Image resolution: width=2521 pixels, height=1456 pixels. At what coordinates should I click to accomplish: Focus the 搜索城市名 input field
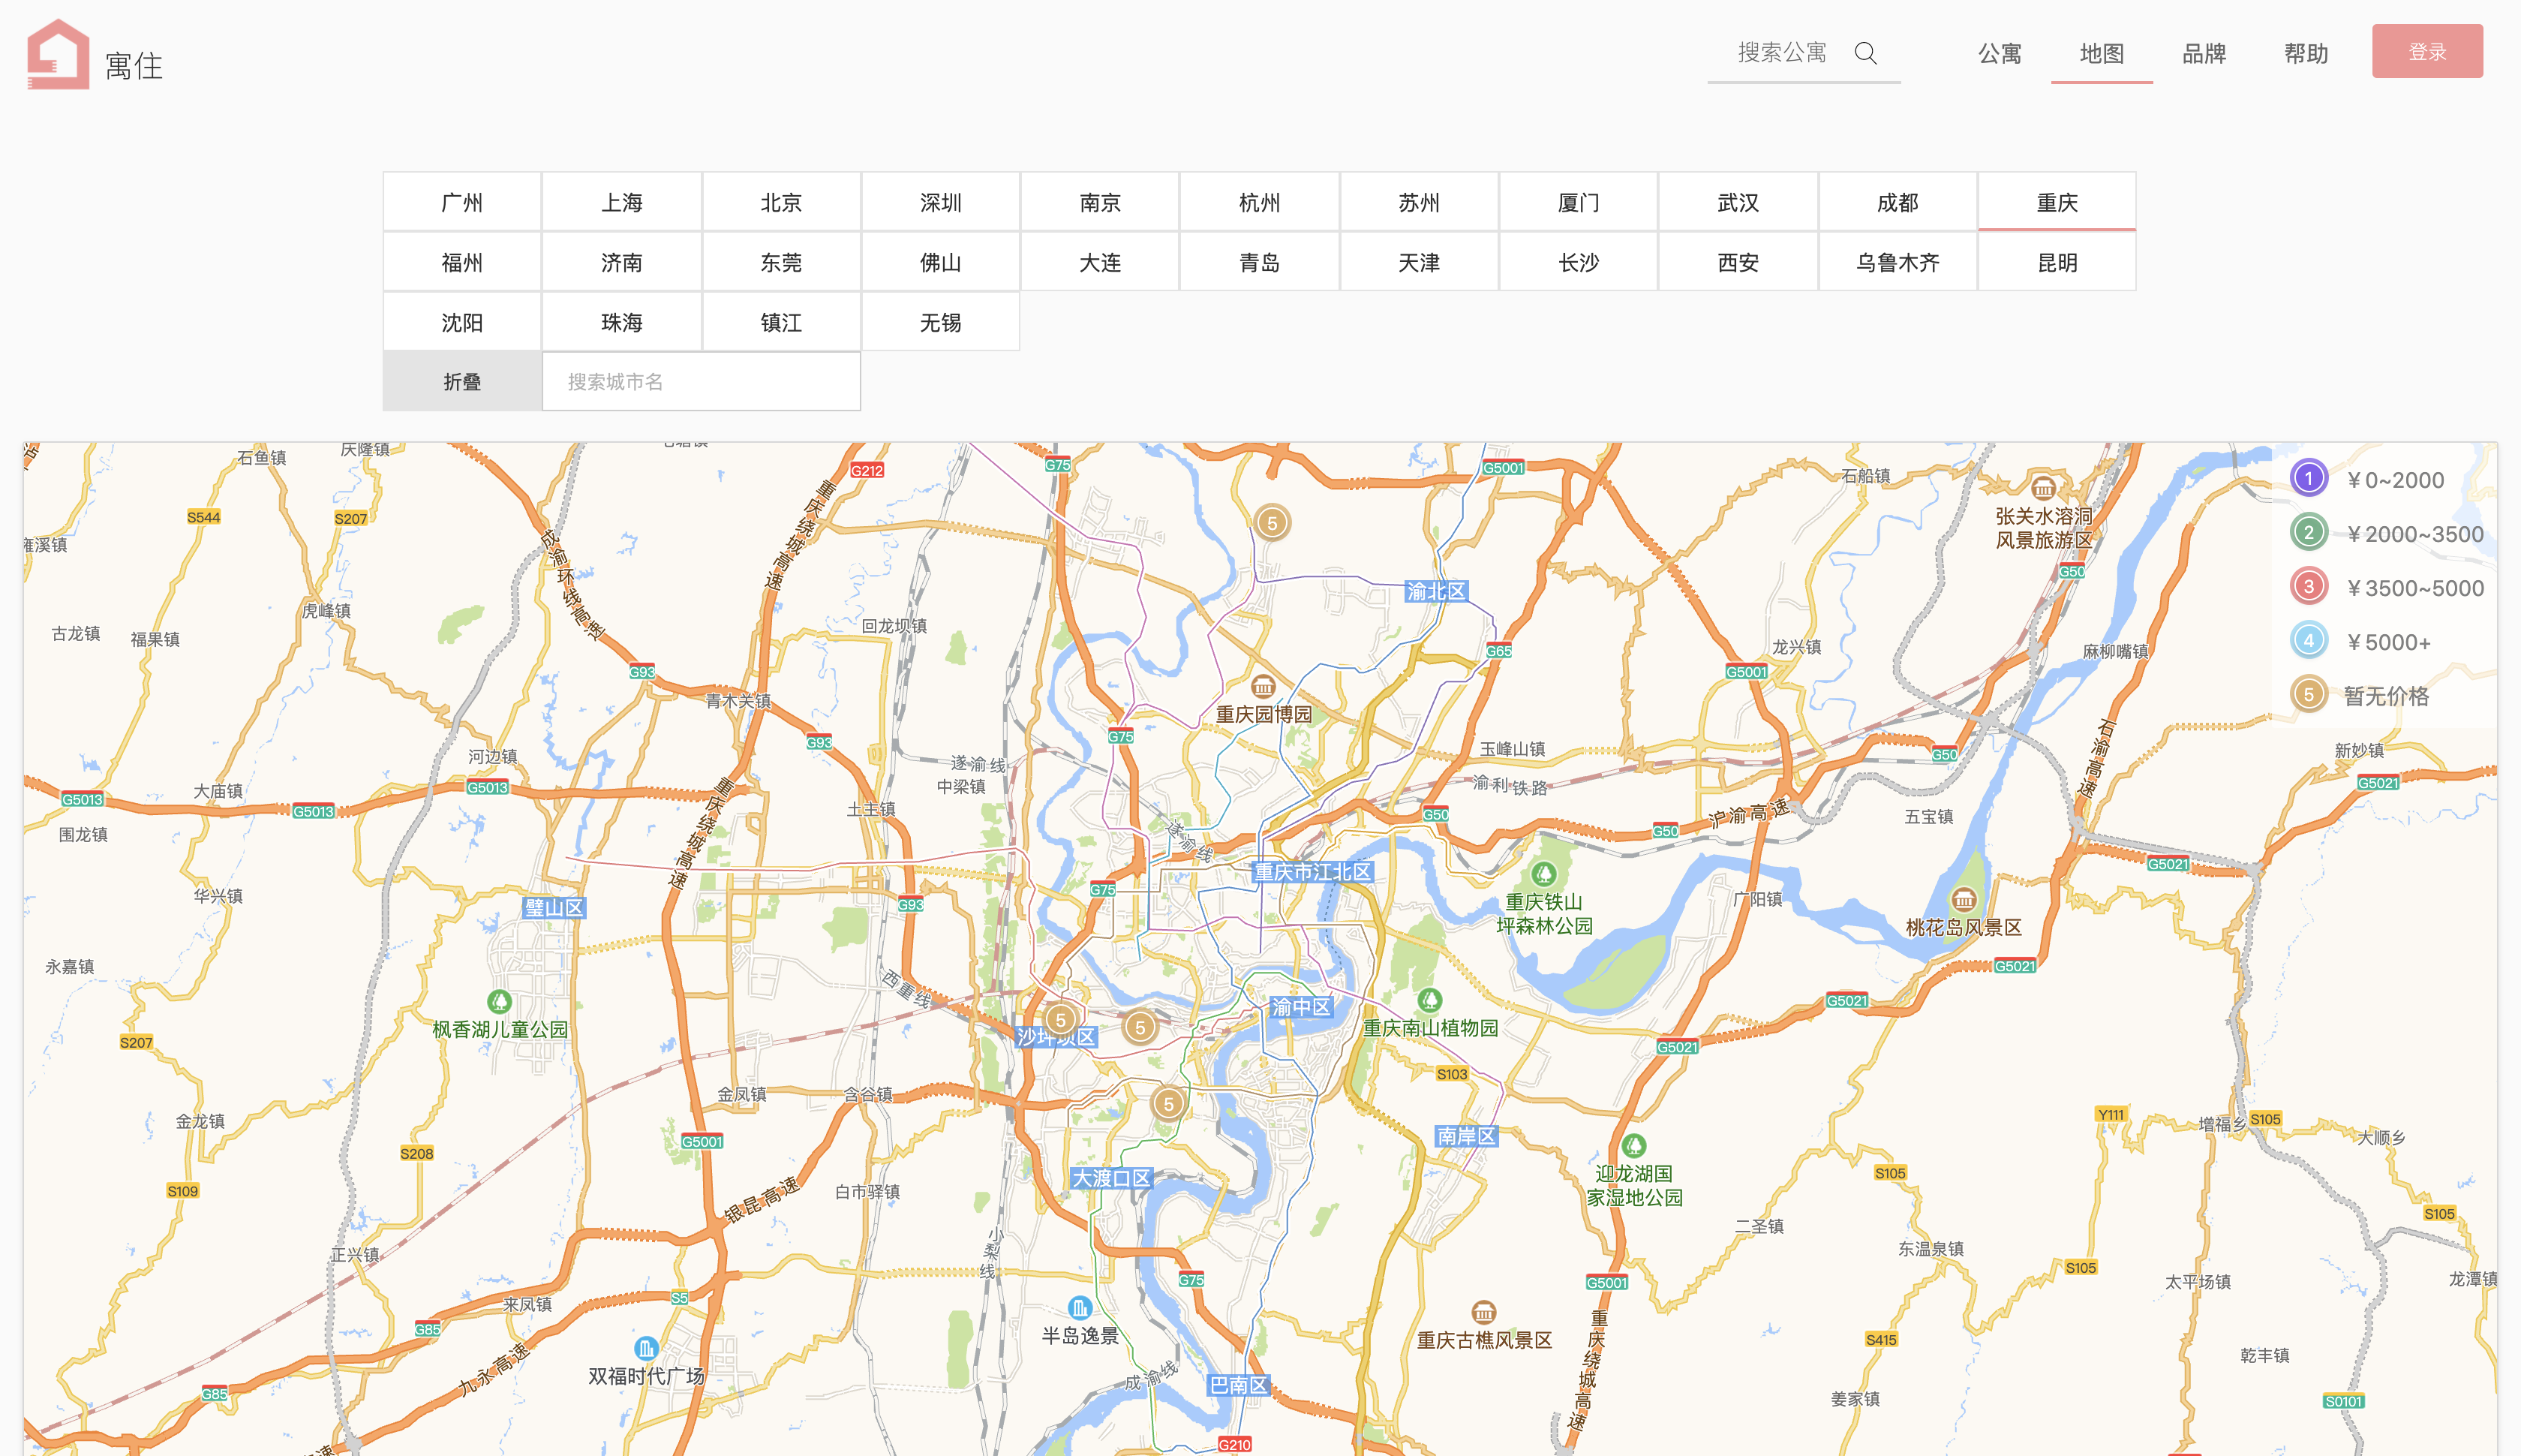(701, 381)
